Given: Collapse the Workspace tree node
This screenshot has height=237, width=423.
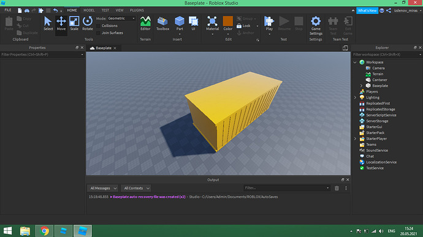Looking at the screenshot, I should 355,62.
